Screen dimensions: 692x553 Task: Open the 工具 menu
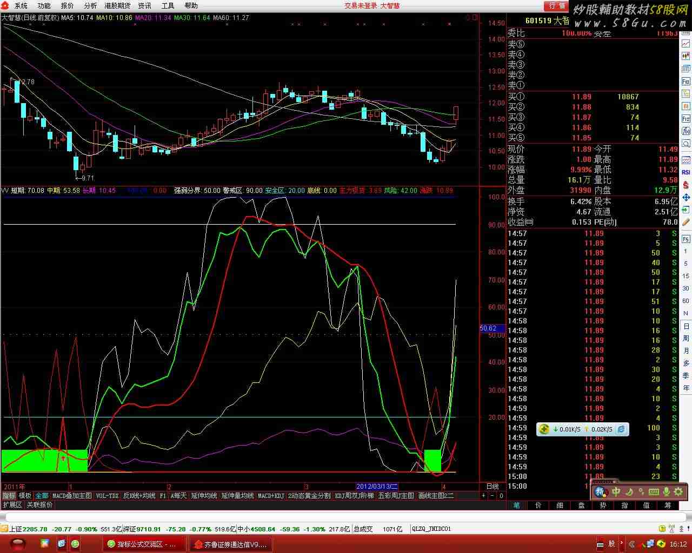(168, 5)
